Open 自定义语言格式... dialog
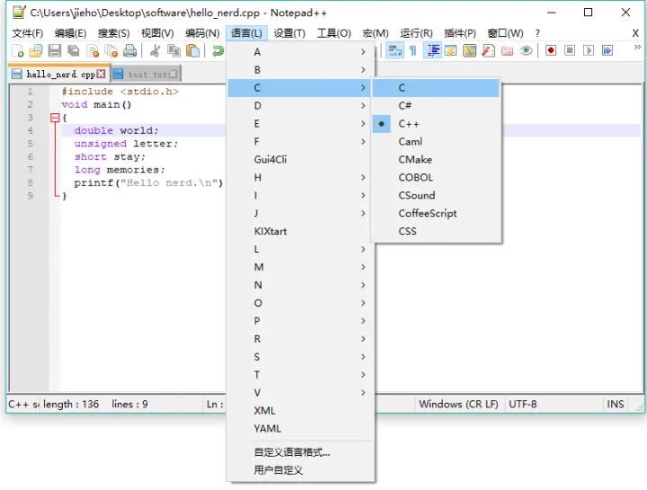 (300, 452)
